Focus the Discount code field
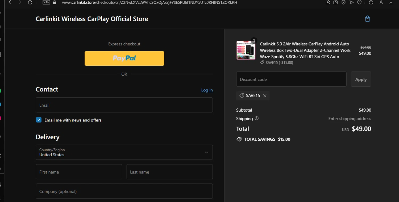Viewport: 399px width, 202px height. tap(291, 79)
